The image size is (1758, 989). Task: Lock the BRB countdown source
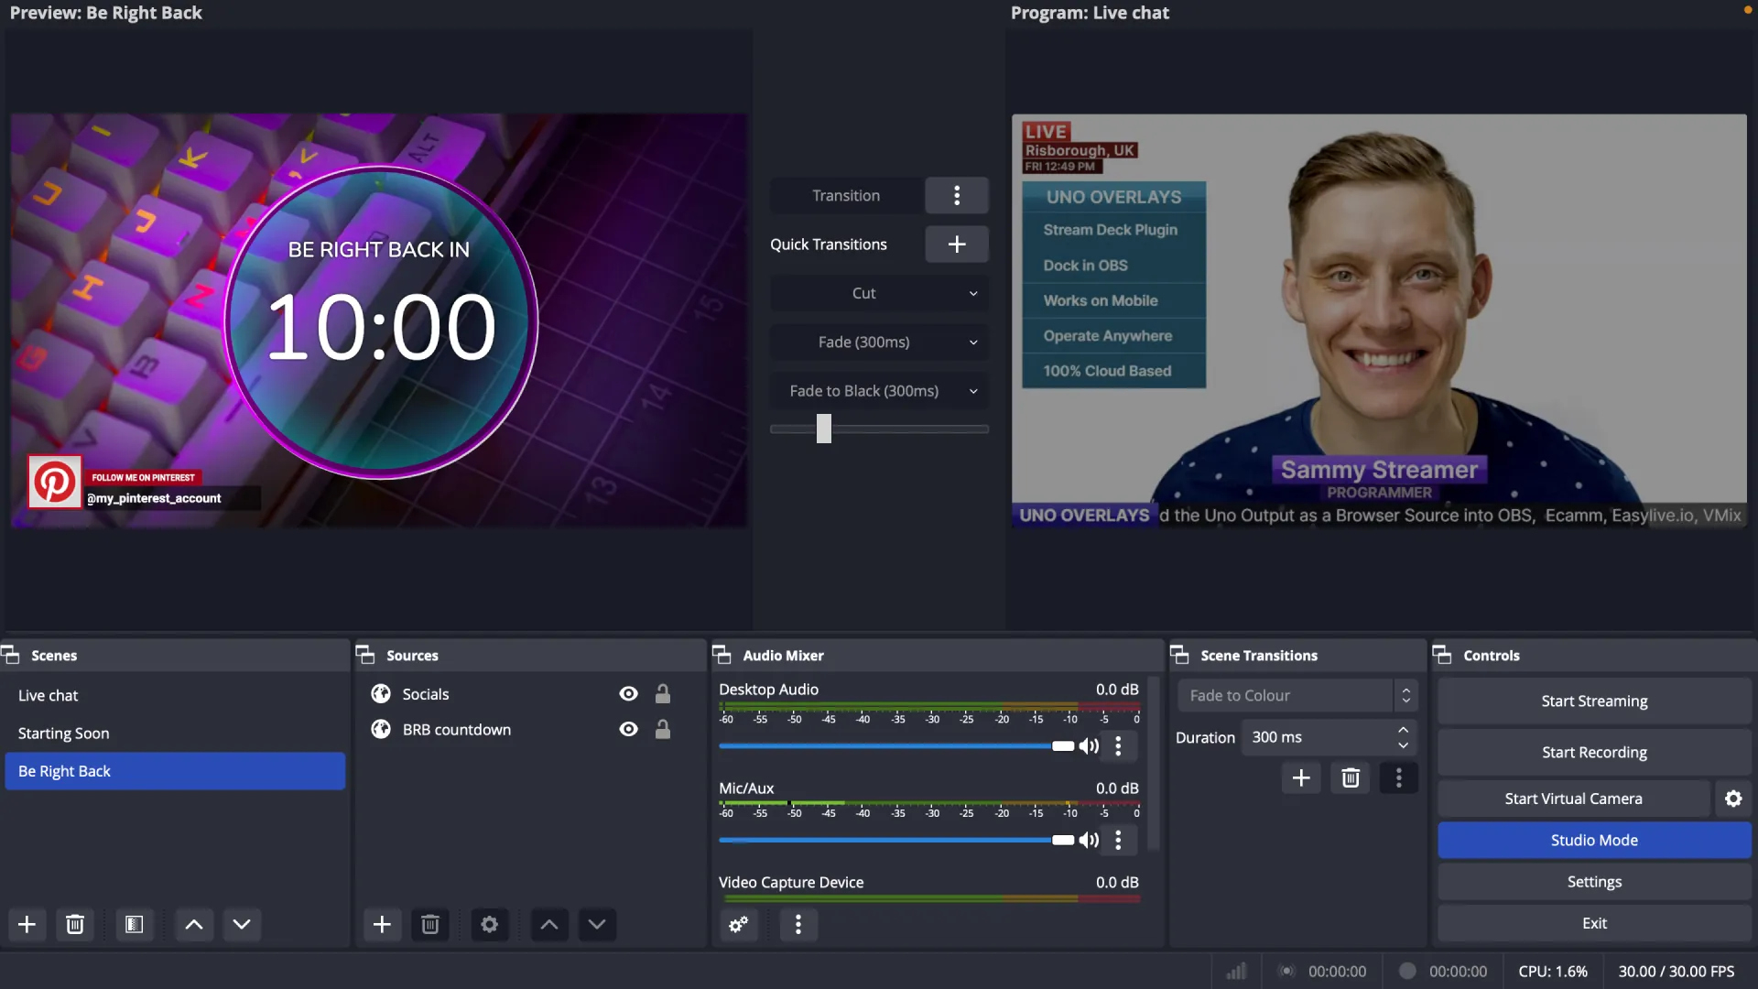663,729
